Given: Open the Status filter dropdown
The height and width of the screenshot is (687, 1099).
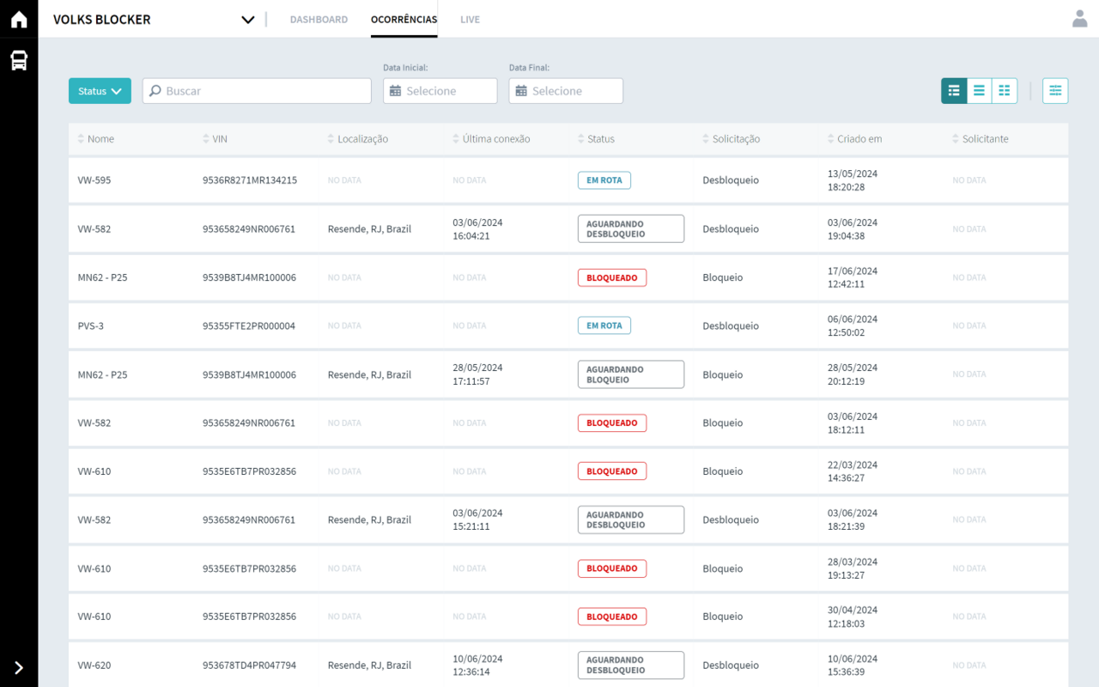Looking at the screenshot, I should coord(100,91).
